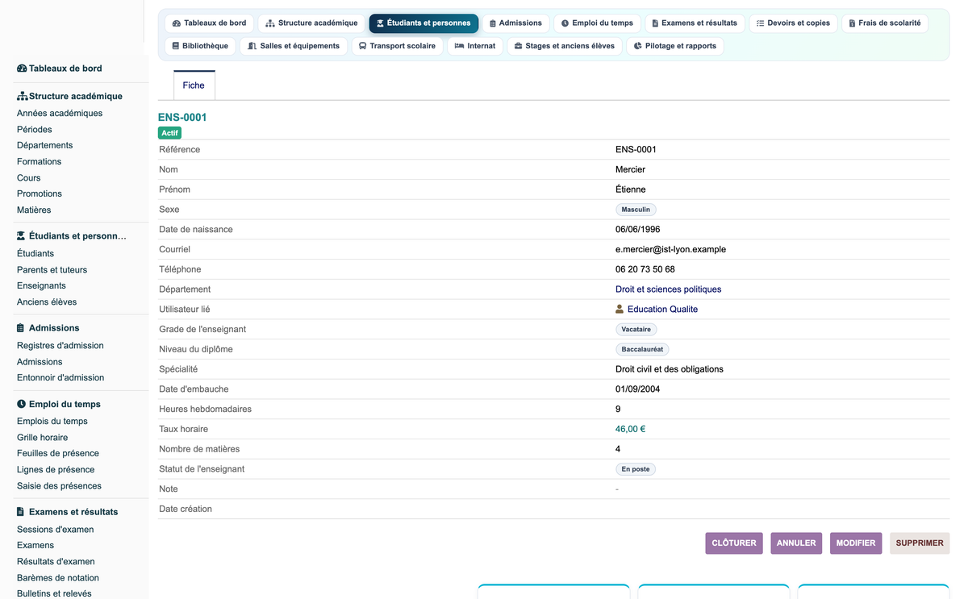Click the Vacataire grade badge
The width and height of the screenshot is (968, 599).
pos(636,330)
